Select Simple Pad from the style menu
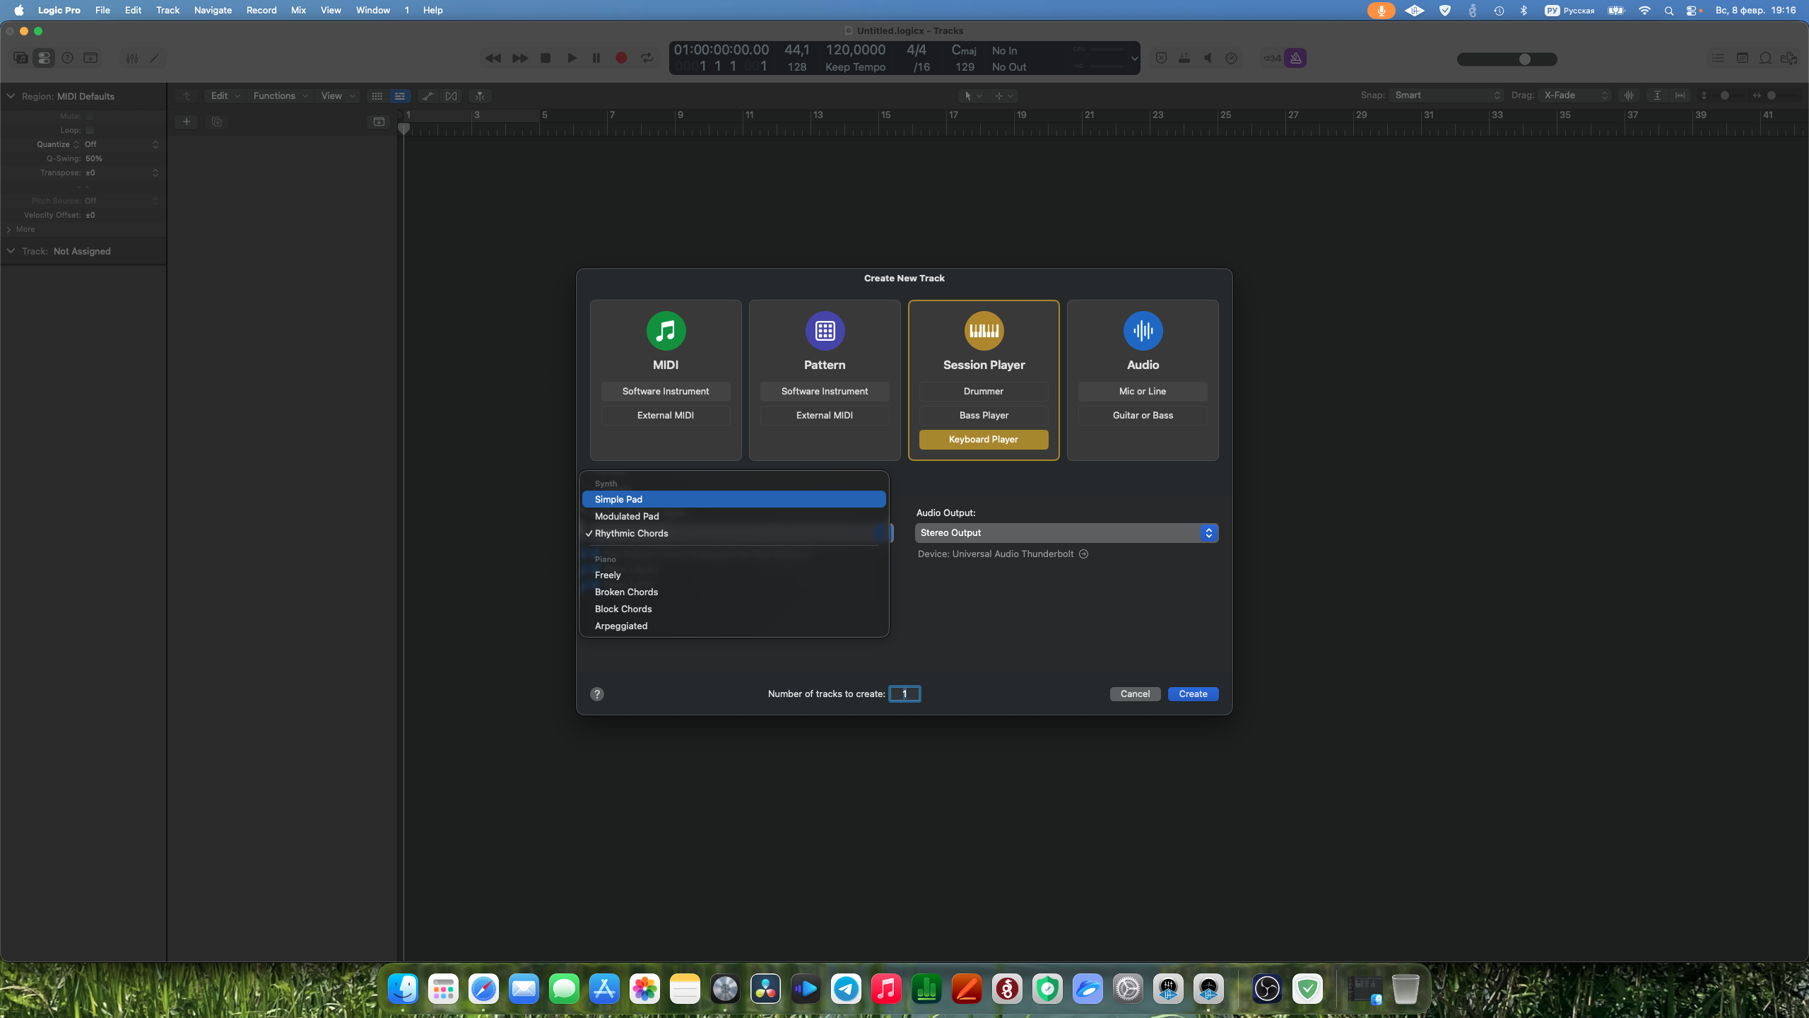 [733, 499]
